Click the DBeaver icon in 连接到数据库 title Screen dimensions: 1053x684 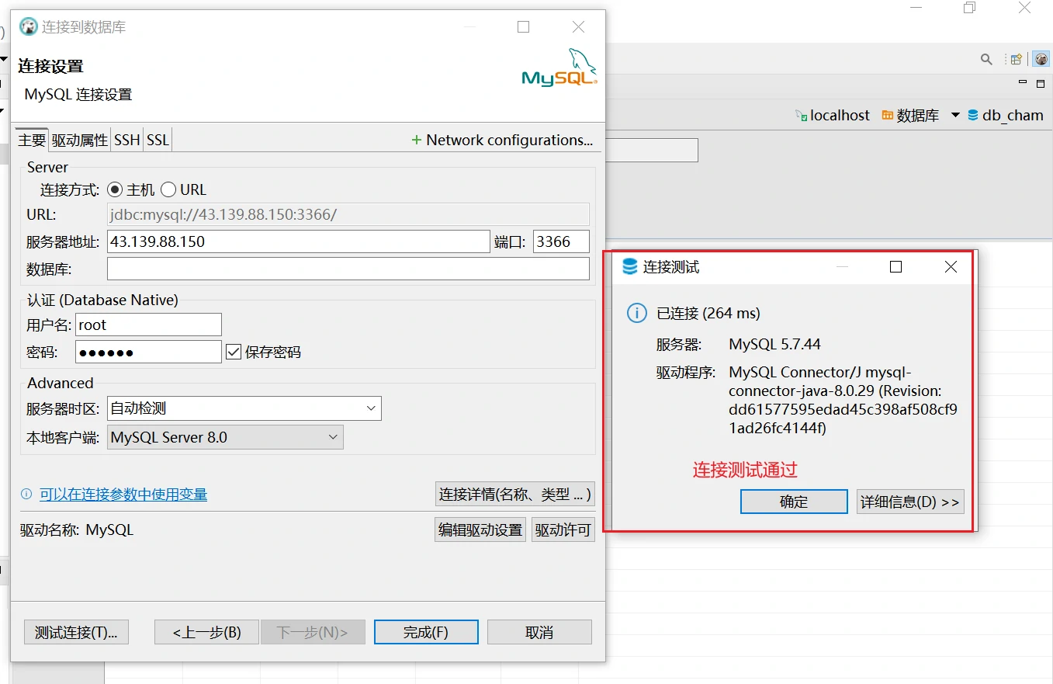pyautogui.click(x=29, y=26)
